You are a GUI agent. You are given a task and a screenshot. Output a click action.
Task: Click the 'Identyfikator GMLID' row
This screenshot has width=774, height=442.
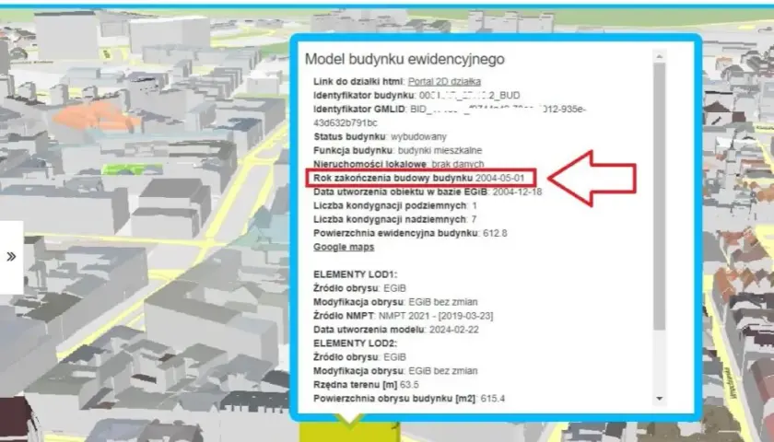[450, 116]
